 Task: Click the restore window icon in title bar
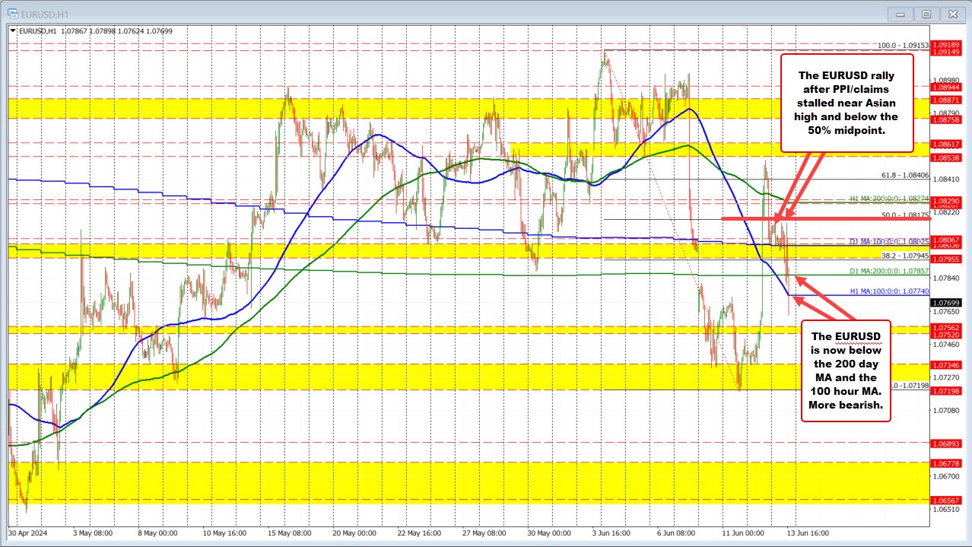click(x=926, y=13)
